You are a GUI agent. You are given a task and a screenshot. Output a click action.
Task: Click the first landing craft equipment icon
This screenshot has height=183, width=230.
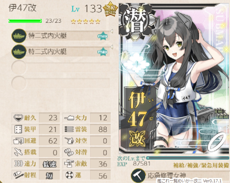click(x=19, y=36)
